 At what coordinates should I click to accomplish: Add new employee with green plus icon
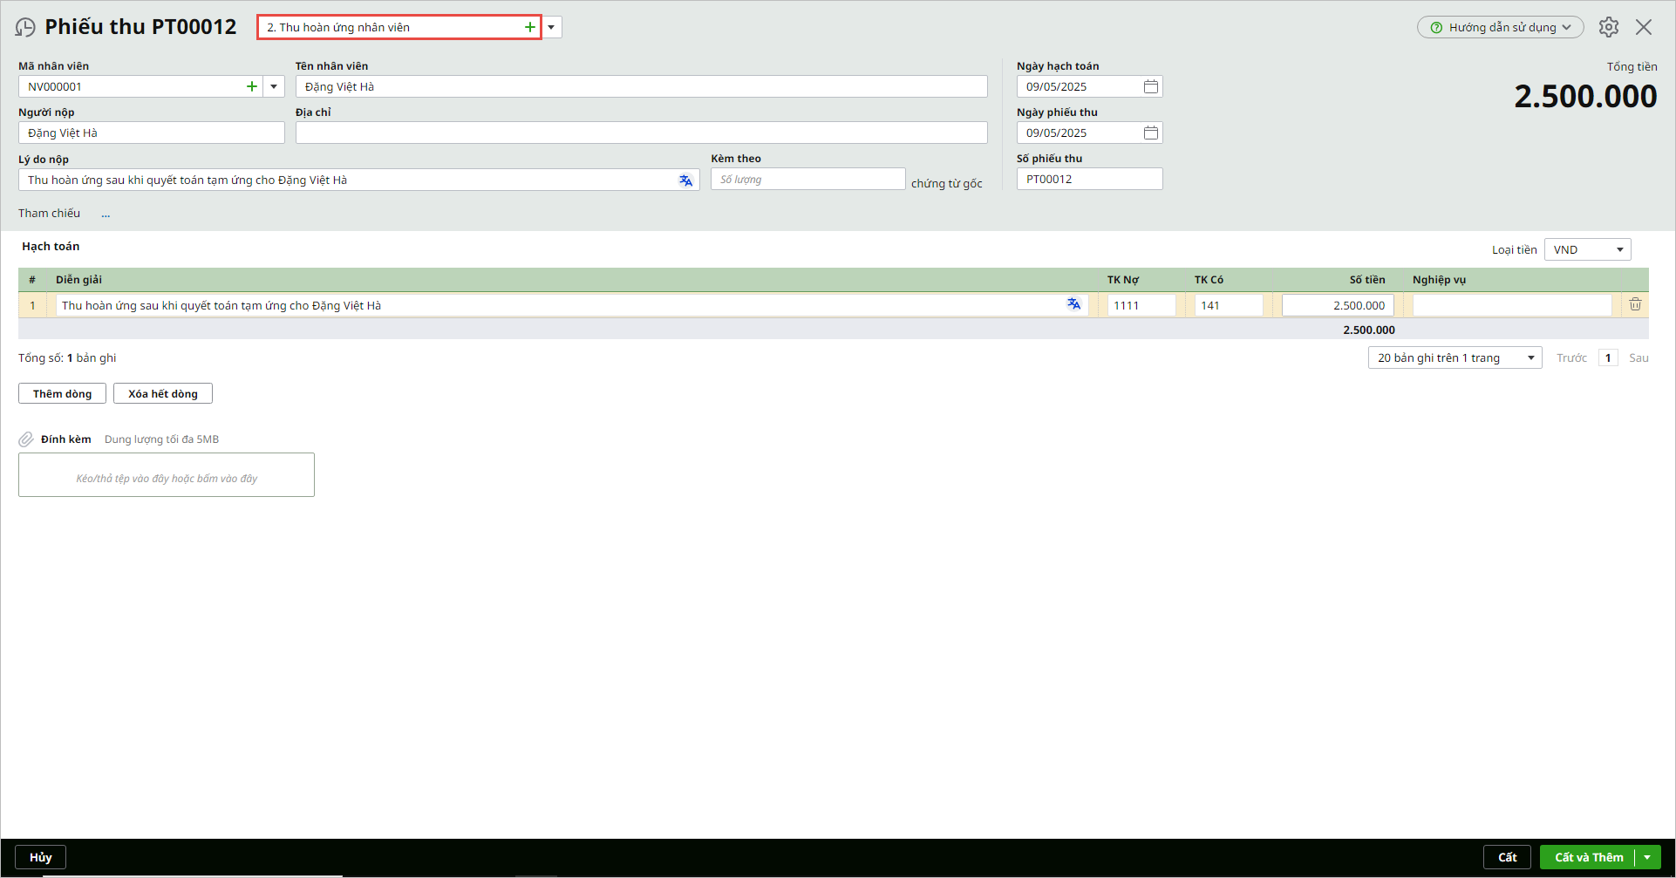[252, 86]
